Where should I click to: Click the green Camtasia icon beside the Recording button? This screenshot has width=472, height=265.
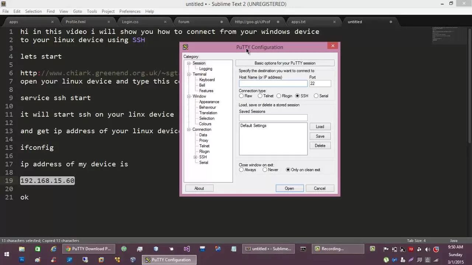[372, 249]
